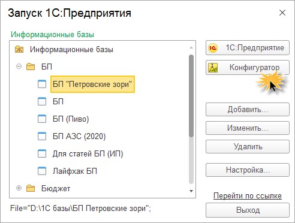Expand the Бюджет folder group
This screenshot has width=295, height=223.
(19, 188)
